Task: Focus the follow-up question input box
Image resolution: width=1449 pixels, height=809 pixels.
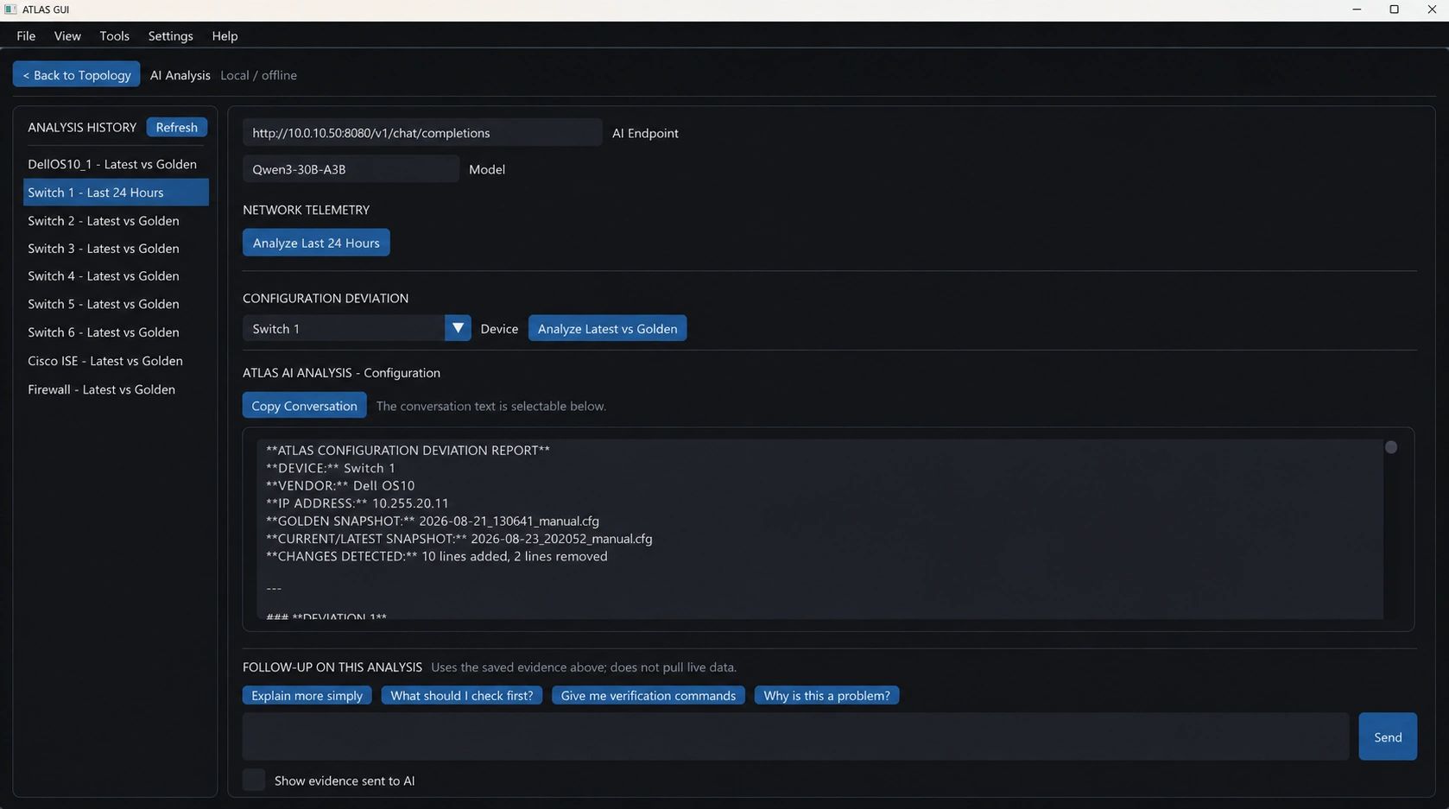Action: point(795,736)
